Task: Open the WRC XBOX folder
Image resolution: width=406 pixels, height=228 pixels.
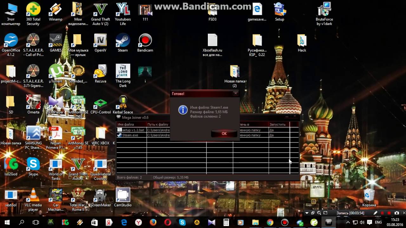Action: pyautogui.click(x=100, y=136)
